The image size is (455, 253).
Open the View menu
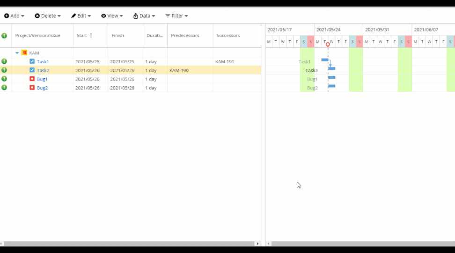[112, 16]
